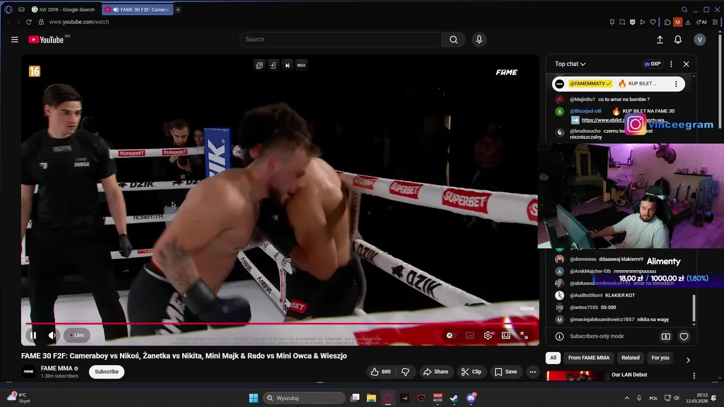Select the Related chip
This screenshot has height=407, width=724.
click(631, 358)
